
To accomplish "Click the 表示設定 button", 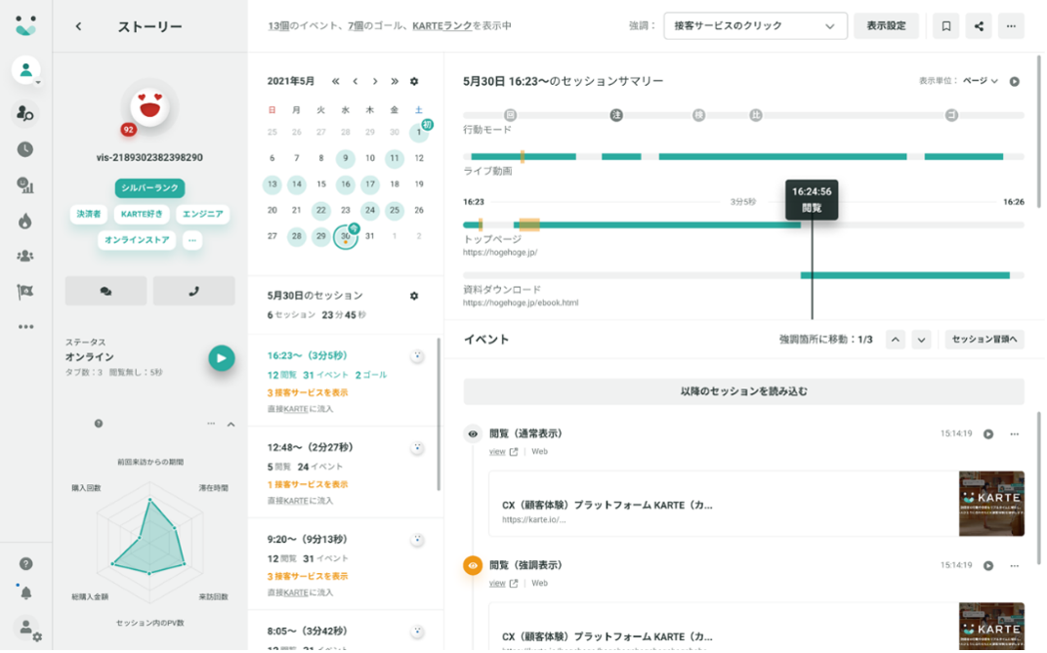I will (x=886, y=26).
